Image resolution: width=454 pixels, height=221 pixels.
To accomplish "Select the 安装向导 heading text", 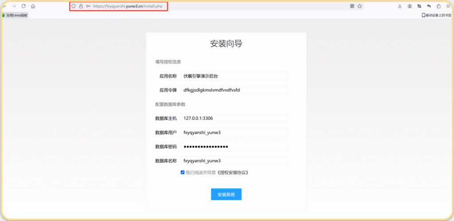I will [226, 44].
